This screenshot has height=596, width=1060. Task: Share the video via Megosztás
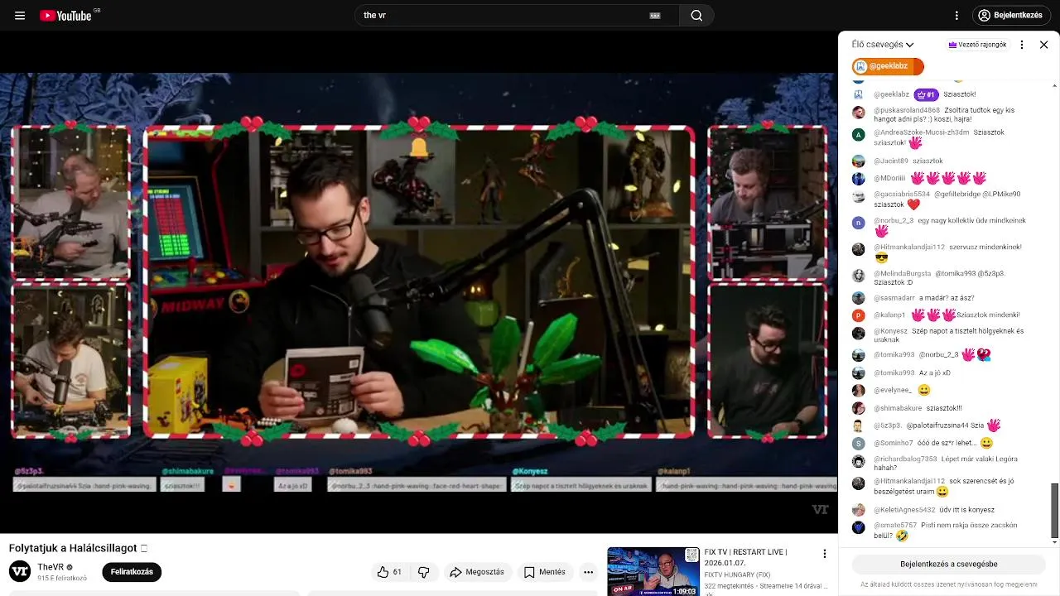coord(477,572)
